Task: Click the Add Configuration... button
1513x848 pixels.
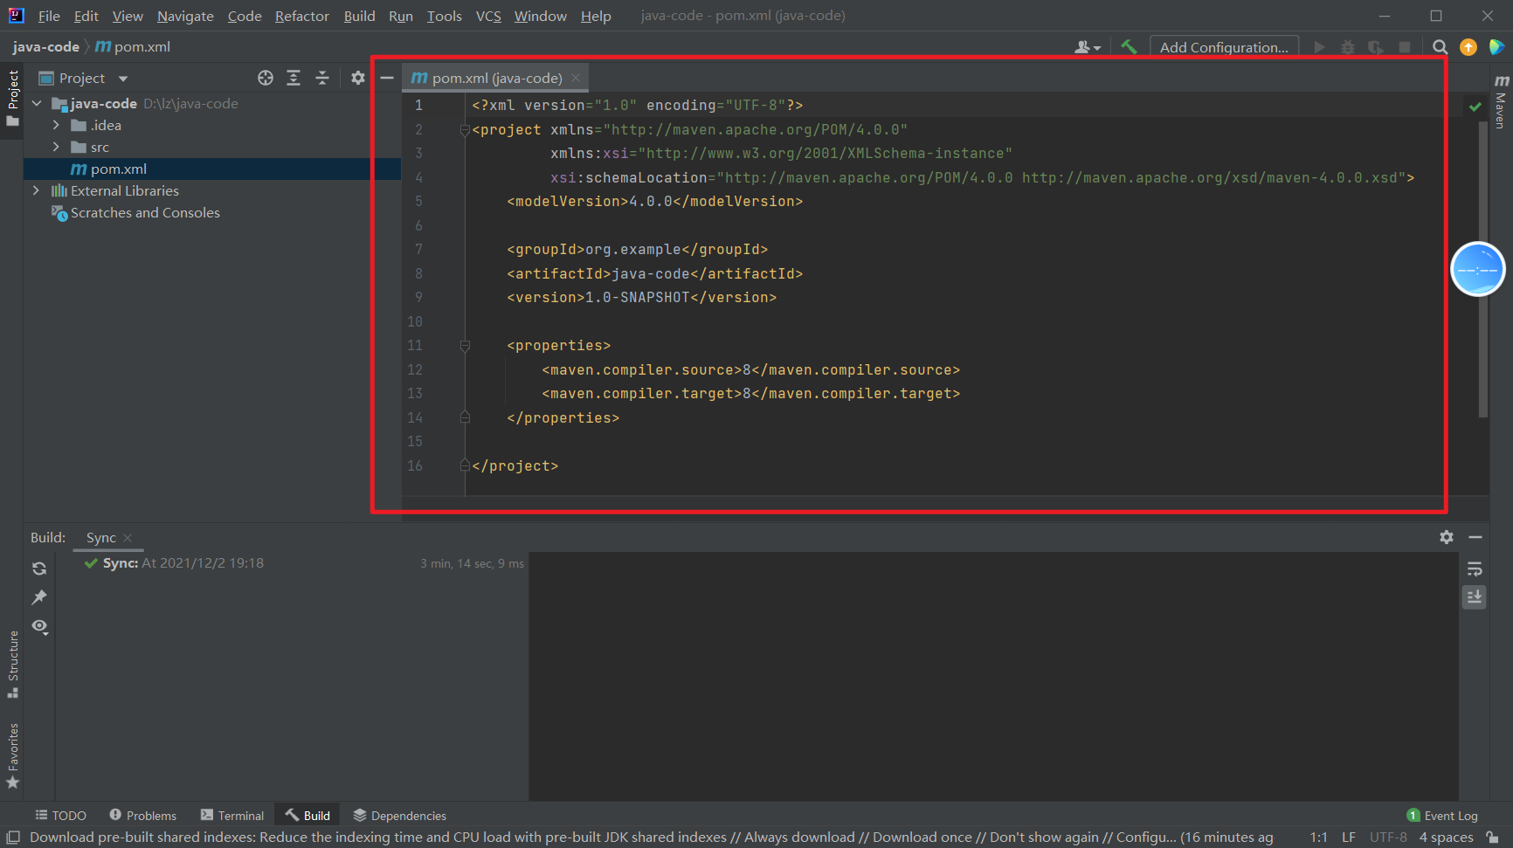Action: [x=1224, y=47]
